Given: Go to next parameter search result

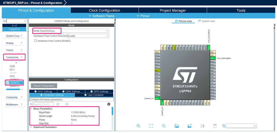Looking at the screenshot, I should (67, 104).
